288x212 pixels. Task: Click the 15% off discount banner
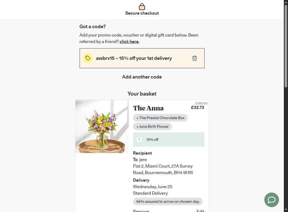tap(169, 140)
